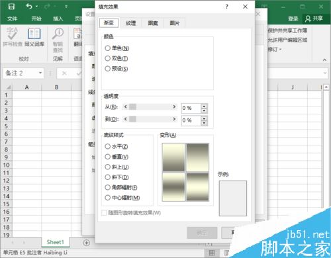Click the Select All corner triangle
Screen dimensions: 331x258
8,87
